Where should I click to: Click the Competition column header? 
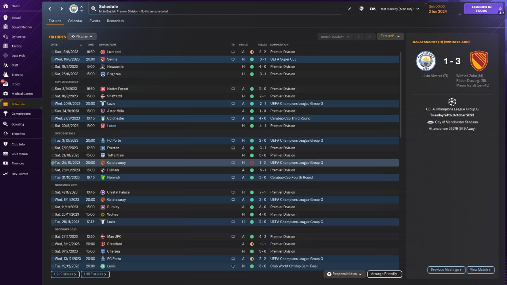point(279,45)
